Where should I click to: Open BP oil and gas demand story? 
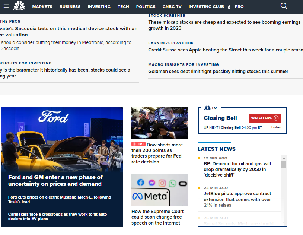pos(237,169)
